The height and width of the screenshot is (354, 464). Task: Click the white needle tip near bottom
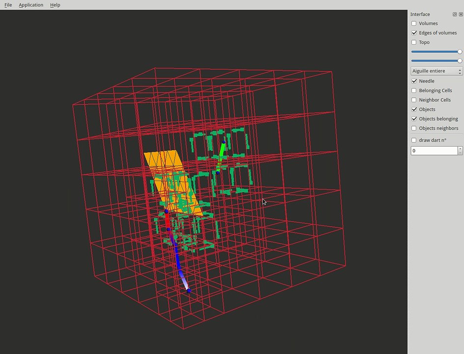(x=185, y=284)
